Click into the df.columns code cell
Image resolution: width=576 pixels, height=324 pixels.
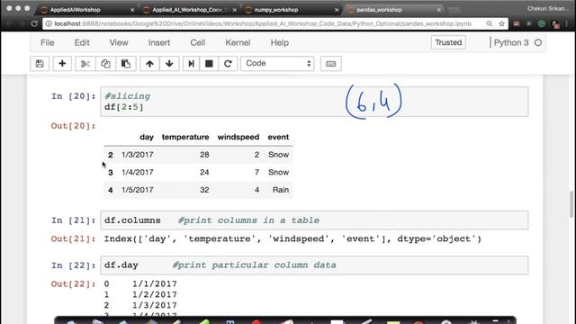pyautogui.click(x=314, y=220)
